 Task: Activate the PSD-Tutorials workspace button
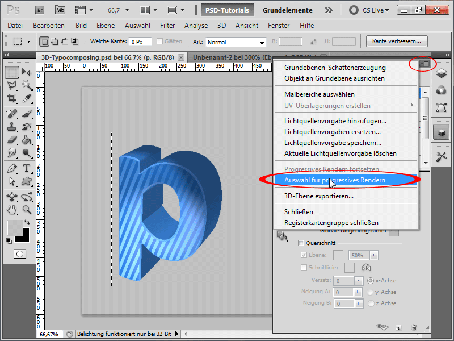(x=228, y=10)
